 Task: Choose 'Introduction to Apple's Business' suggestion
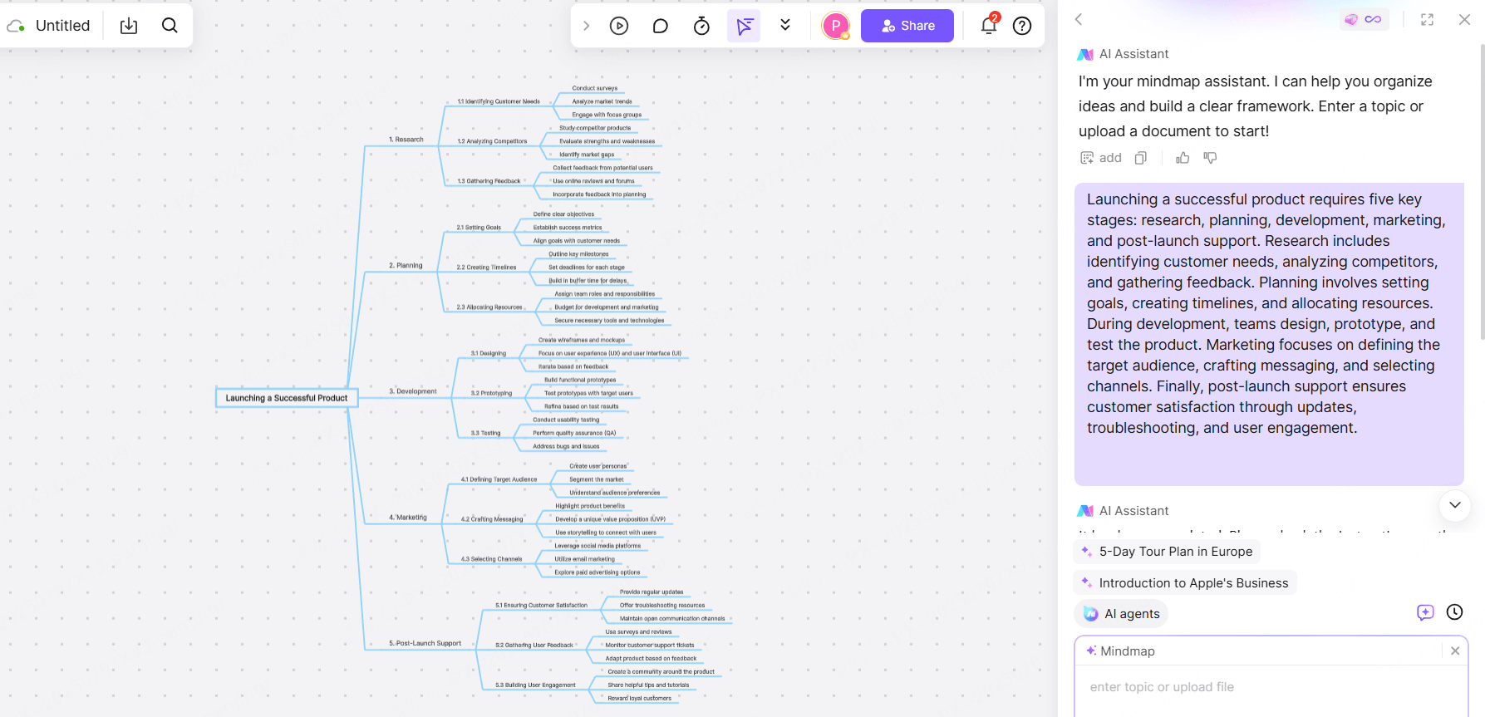[1185, 583]
